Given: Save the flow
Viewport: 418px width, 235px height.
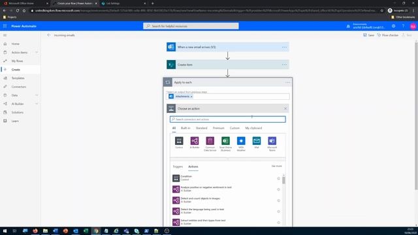Looking at the screenshot, I should tap(368, 35).
